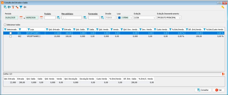Viewport: 228px width, 95px height.
Task: Click Fornecedor lookup search icon
Action: point(102,18)
